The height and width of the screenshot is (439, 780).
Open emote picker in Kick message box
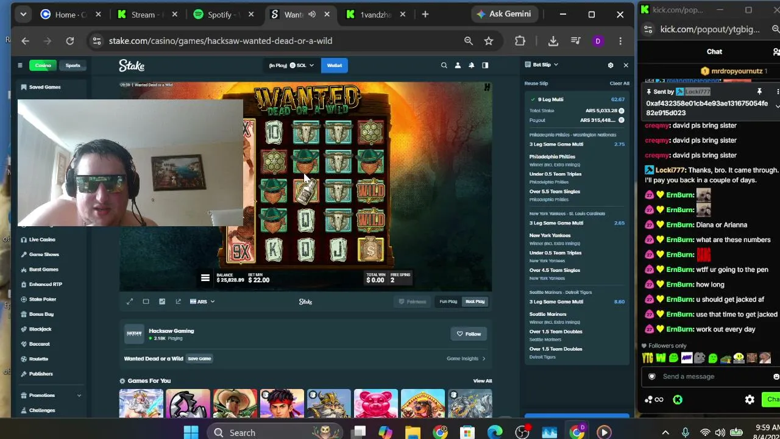coord(776,377)
